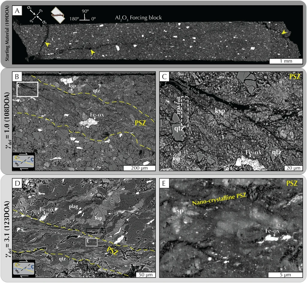Click the left yellow arrowhead in panel A
Image resolution: width=307 pixels, height=283 pixels.
pyautogui.click(x=47, y=44)
